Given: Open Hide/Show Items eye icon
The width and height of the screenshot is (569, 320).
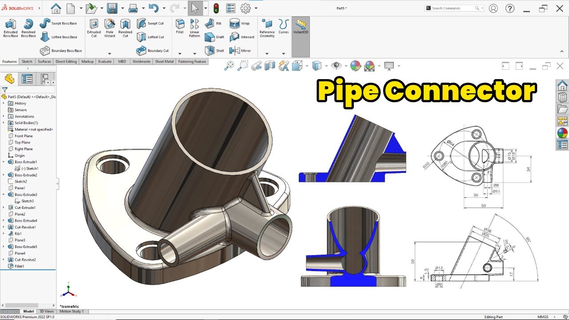Looking at the screenshot, I should pyautogui.click(x=336, y=66).
